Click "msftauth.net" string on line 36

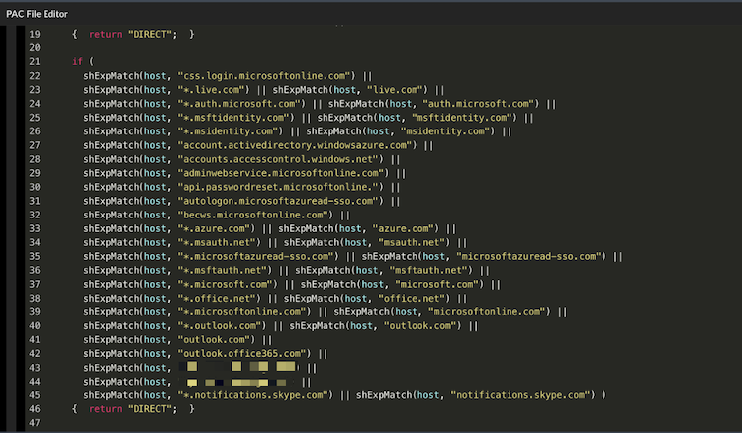click(430, 271)
